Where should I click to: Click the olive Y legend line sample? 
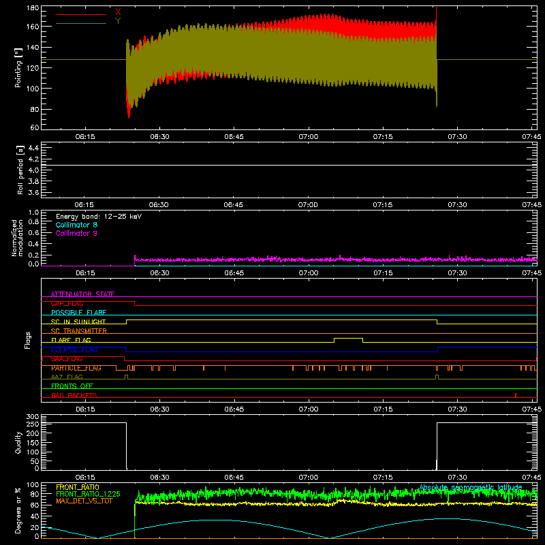81,23
